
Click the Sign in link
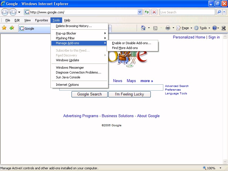pos(214,37)
